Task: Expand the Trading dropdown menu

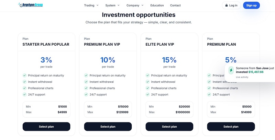Action: pos(91,5)
